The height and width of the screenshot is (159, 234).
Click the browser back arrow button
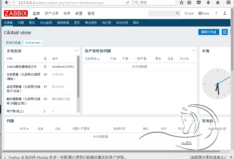tap(6, 2)
